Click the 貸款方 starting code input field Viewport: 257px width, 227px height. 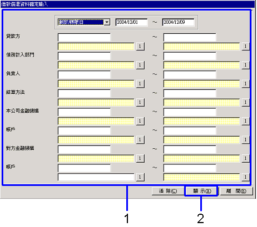[84, 37]
